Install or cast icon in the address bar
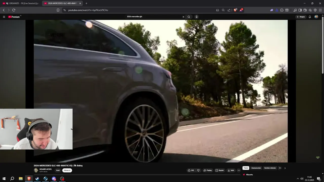The image size is (324, 182). pyautogui.click(x=217, y=10)
